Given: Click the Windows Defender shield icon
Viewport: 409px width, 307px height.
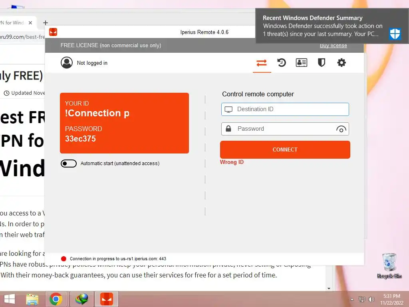Looking at the screenshot, I should pyautogui.click(x=395, y=34).
